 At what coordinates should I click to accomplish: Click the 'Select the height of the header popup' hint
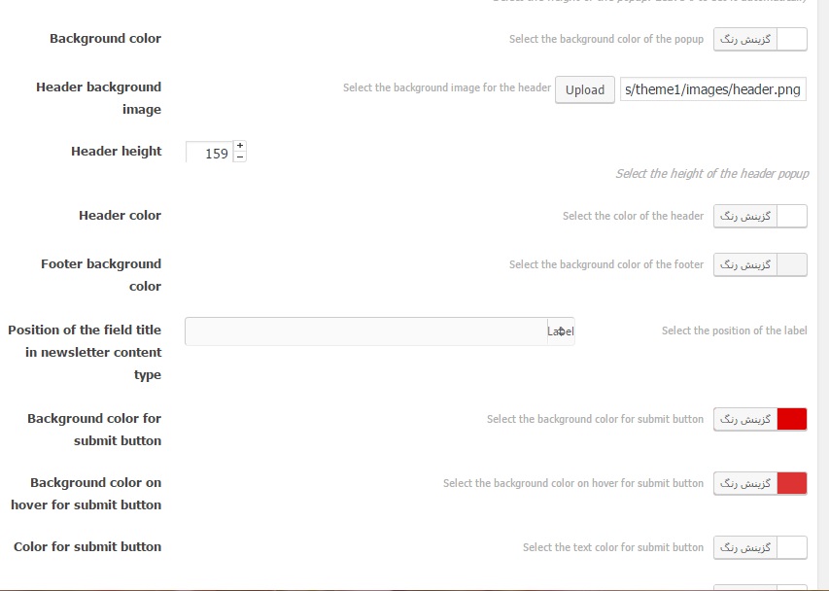[x=712, y=174]
